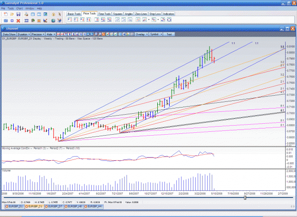This screenshot has height=217, width=297.
Task: Select the parallel lines channel tool
Action: [117, 20]
